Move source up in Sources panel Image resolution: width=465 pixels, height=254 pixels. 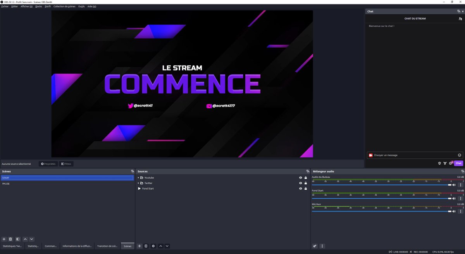click(x=161, y=246)
